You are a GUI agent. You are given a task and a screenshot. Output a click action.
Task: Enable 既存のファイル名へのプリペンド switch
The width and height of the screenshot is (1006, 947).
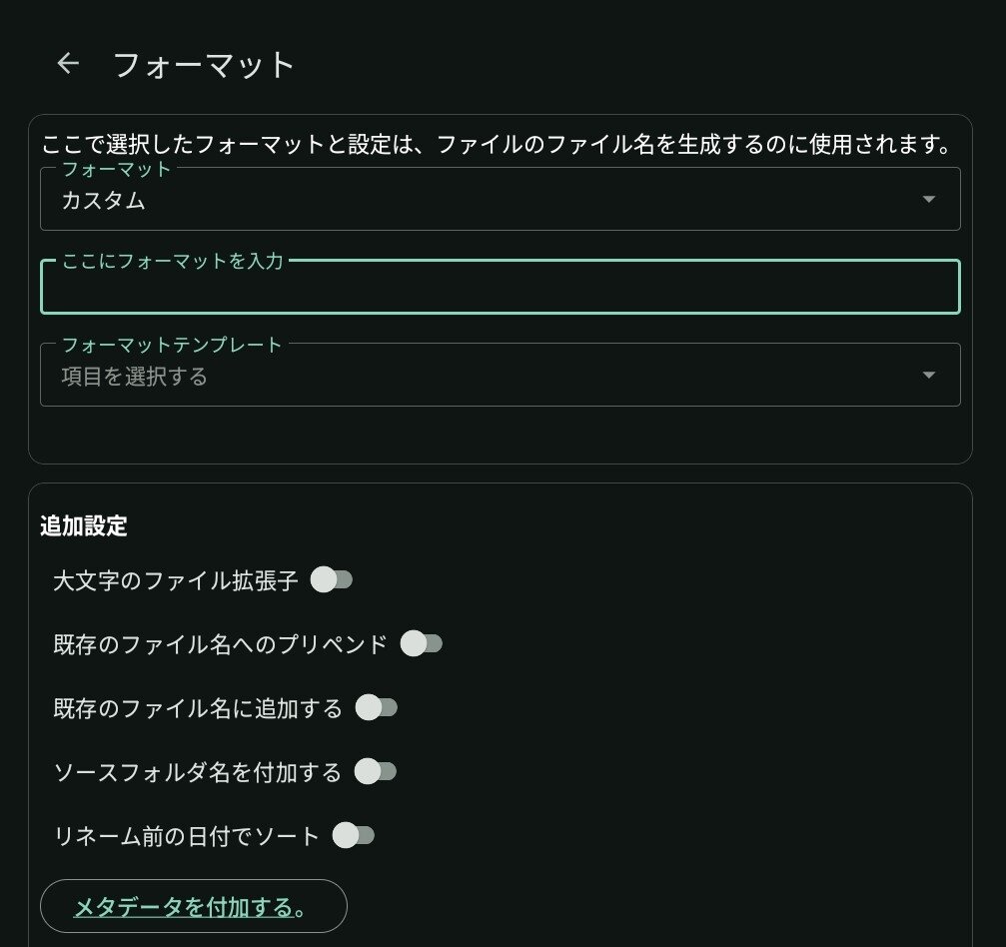click(421, 643)
